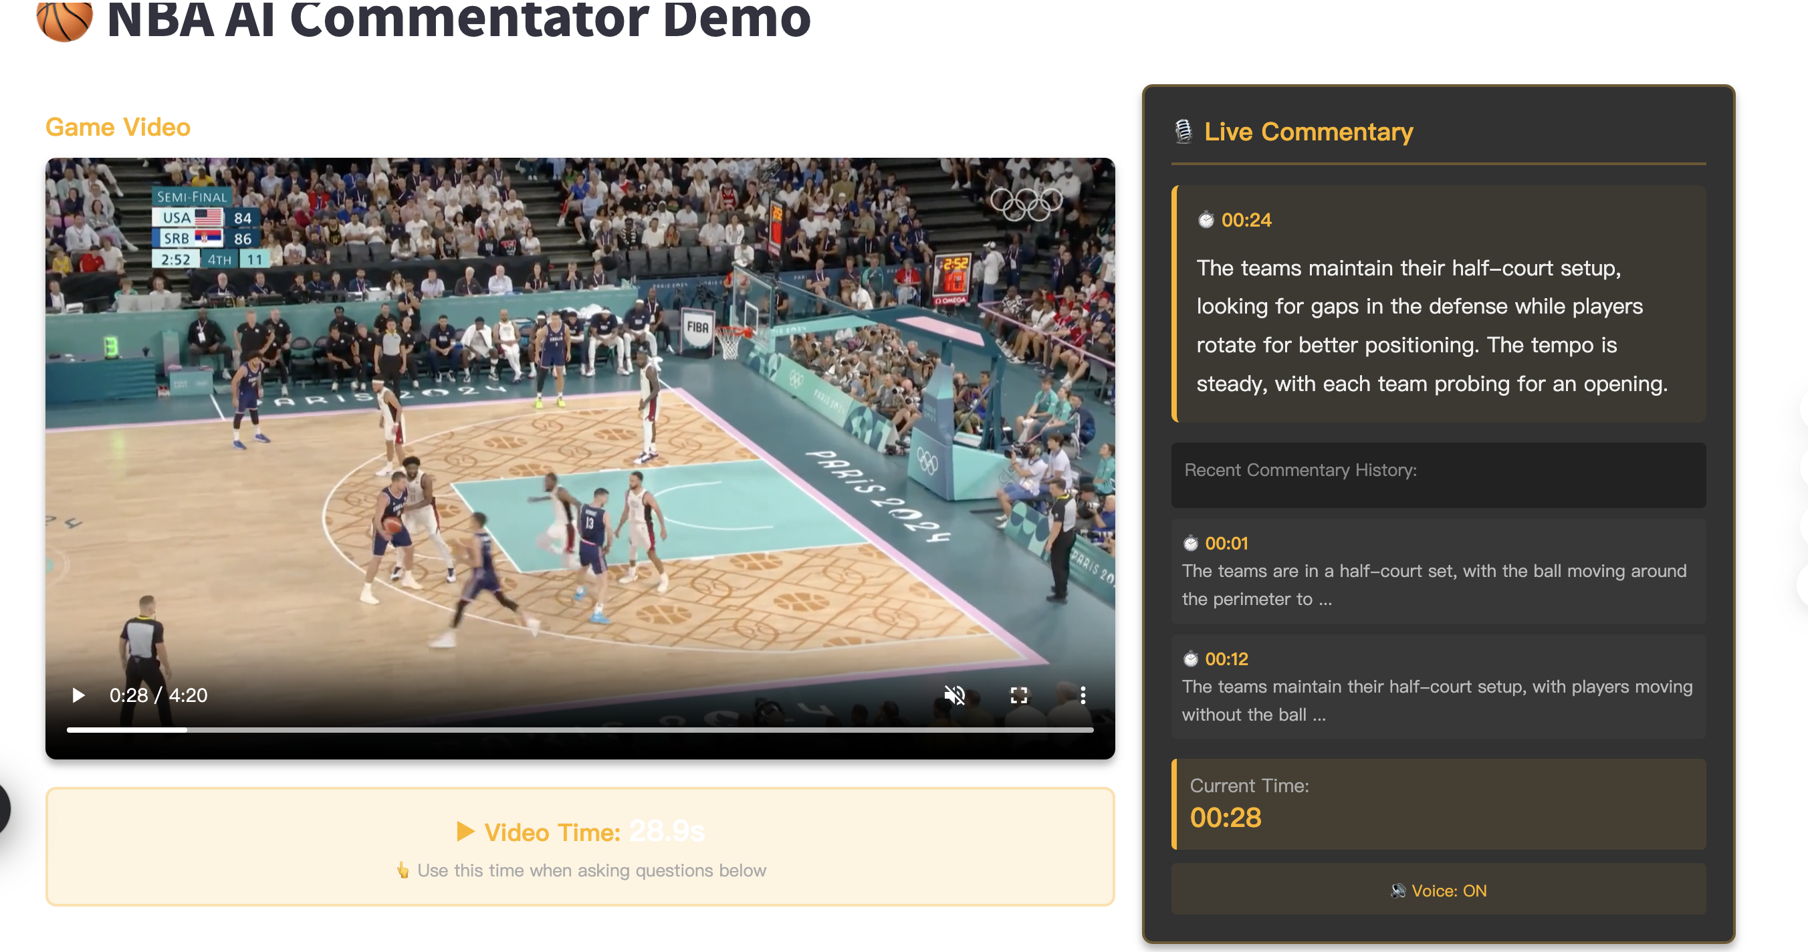Click the Current Time 00:28 display

[1226, 818]
